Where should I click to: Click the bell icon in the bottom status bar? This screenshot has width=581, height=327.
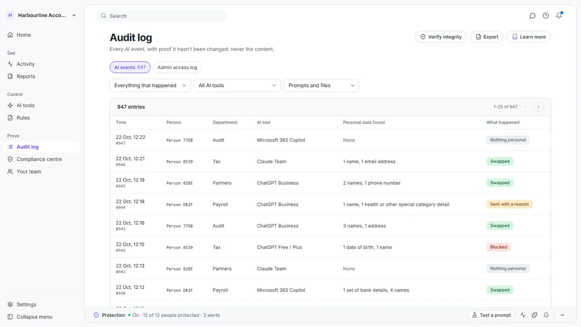point(546,315)
